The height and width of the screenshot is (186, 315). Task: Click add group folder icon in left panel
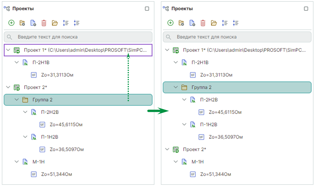click(22, 23)
